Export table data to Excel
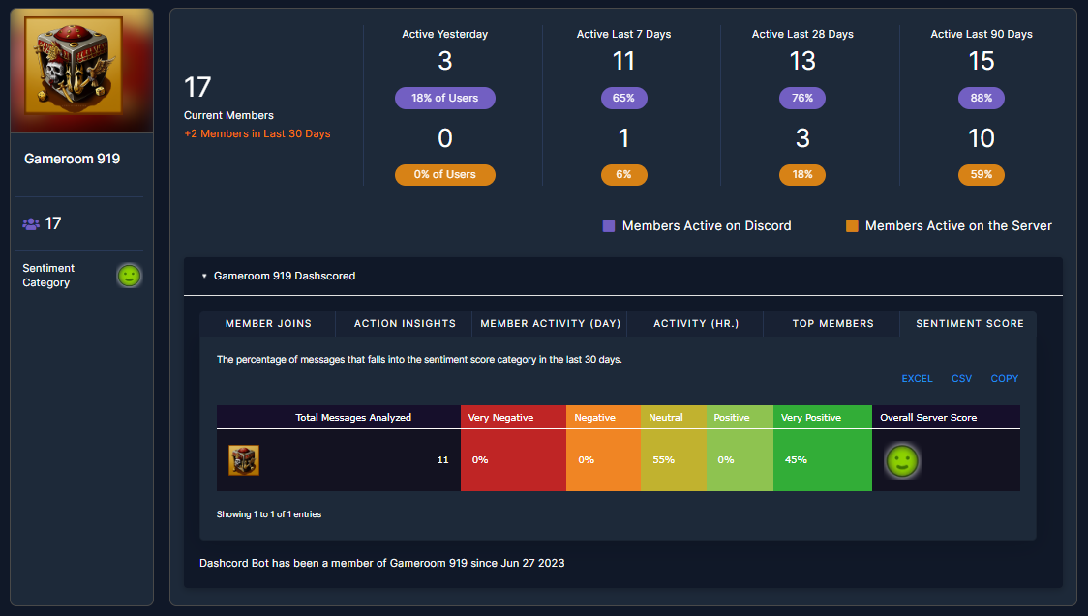This screenshot has width=1088, height=616. click(x=917, y=379)
